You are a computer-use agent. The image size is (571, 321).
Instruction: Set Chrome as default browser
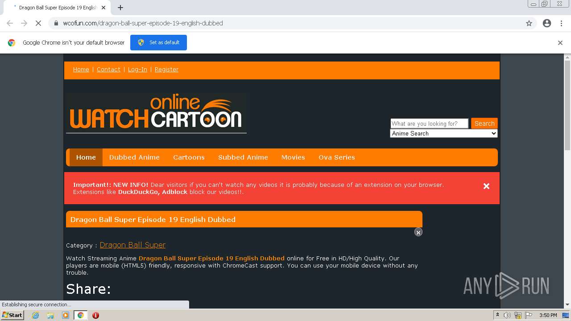158,42
